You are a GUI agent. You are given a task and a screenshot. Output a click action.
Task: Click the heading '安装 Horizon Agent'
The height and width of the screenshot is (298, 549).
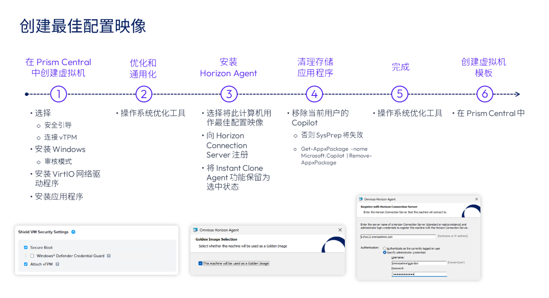(x=228, y=68)
